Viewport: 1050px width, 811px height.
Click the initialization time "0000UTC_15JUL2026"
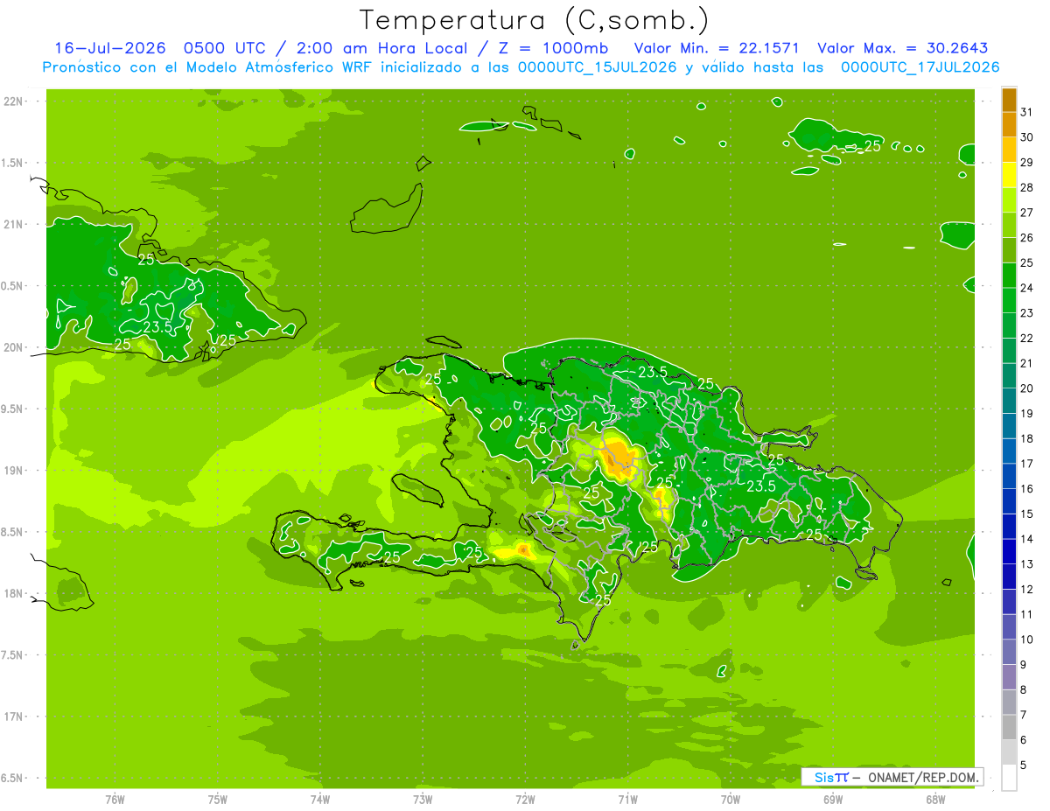[598, 67]
